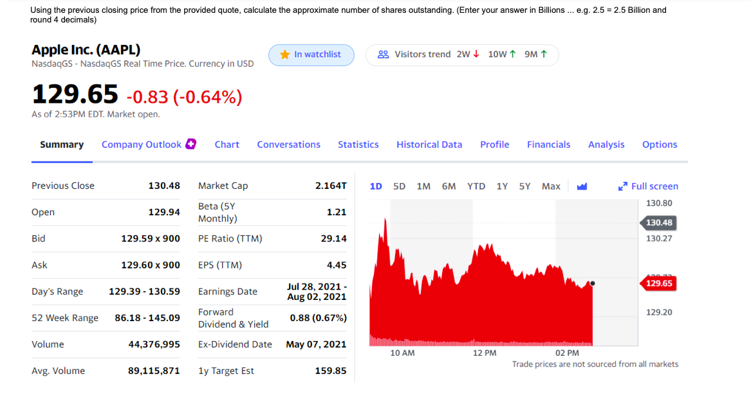Click the large 129.65 current price
Screen dimensions: 751x404
point(75,94)
